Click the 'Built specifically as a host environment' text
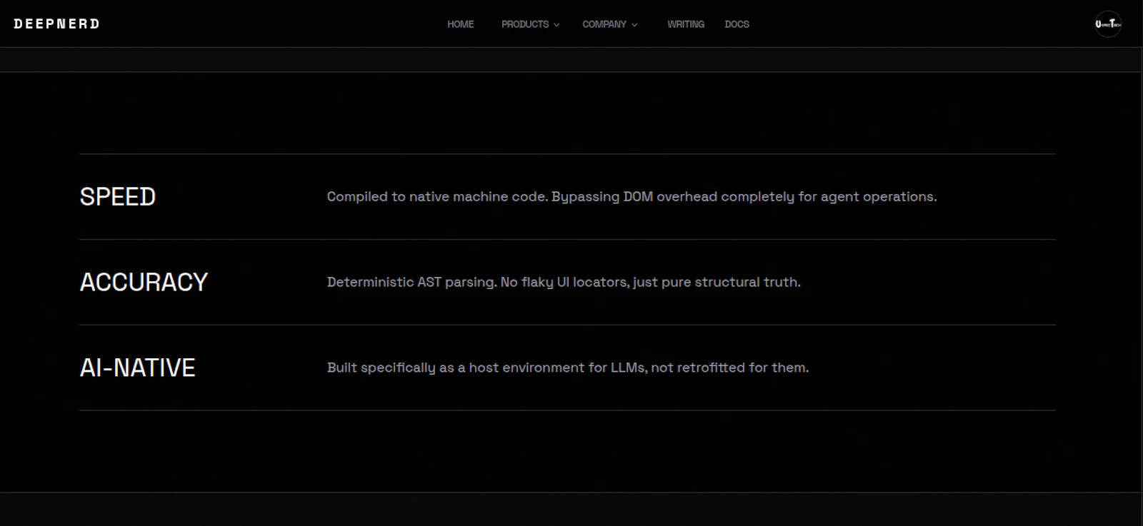 pos(568,368)
